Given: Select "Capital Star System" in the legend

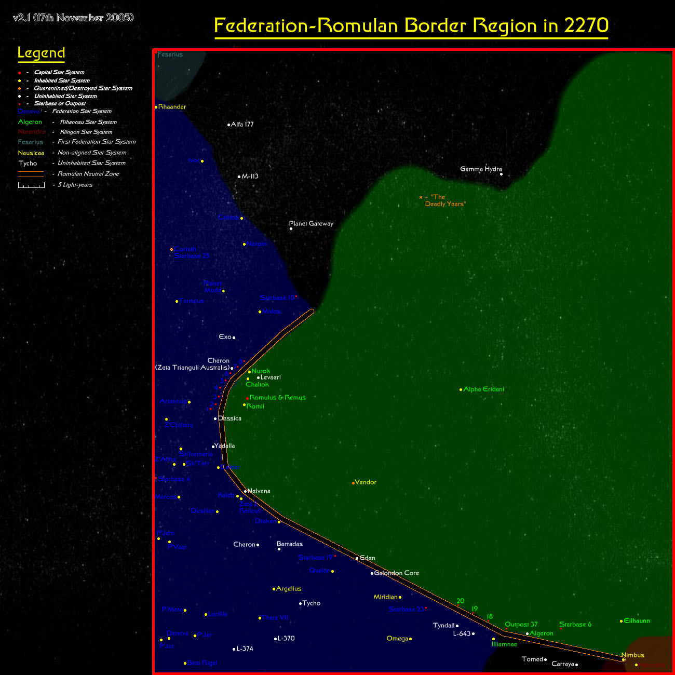Looking at the screenshot, I should coord(59,72).
